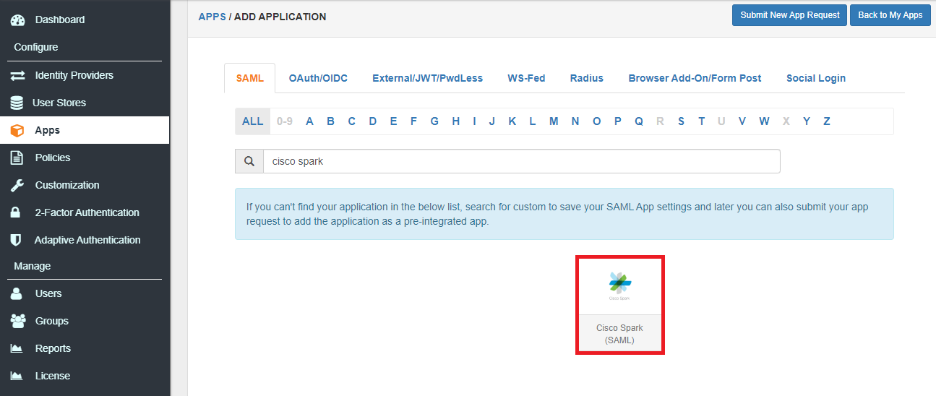Viewport: 936px width, 396px height.
Task: Click the Identity Providers arrows icon
Action: coord(17,75)
